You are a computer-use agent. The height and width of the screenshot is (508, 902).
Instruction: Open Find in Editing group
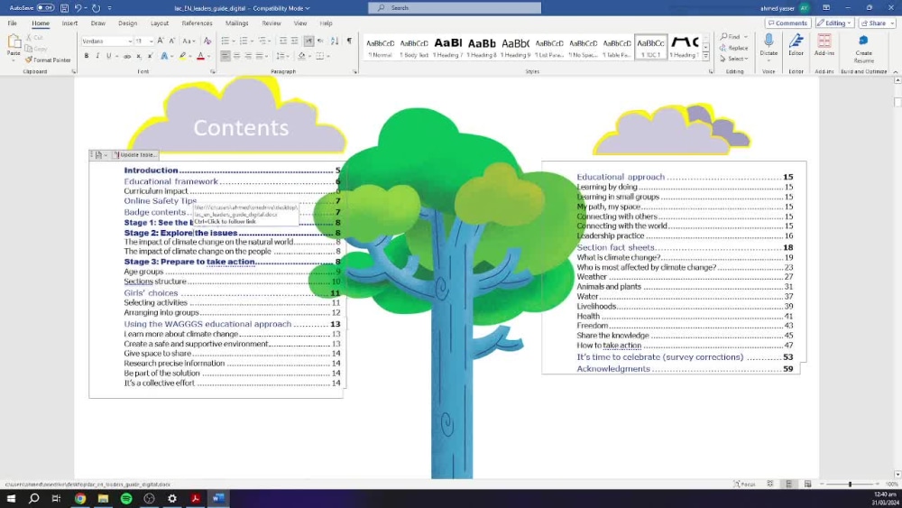(x=730, y=37)
